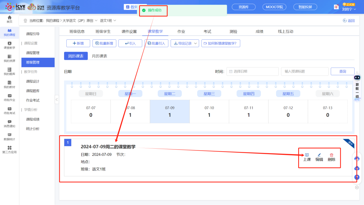Open 消息通知 notifications icon
This screenshot has height=205, width=364.
tap(9, 123)
